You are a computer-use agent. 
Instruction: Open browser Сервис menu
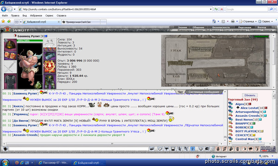point(49,16)
